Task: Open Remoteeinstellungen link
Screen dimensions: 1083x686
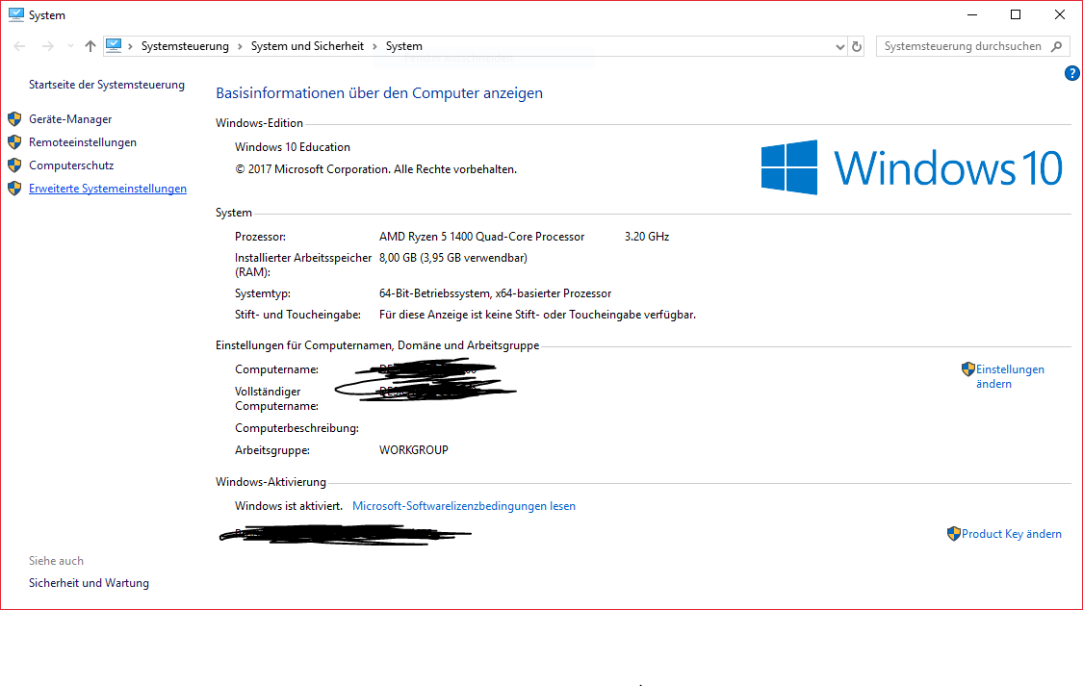Action: click(x=83, y=142)
